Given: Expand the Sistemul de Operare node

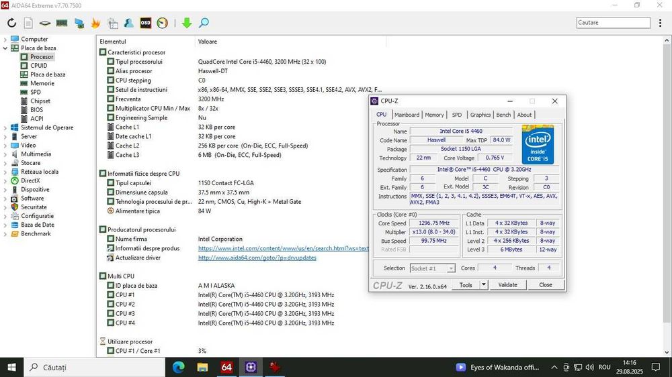Looking at the screenshot, I should [x=5, y=127].
